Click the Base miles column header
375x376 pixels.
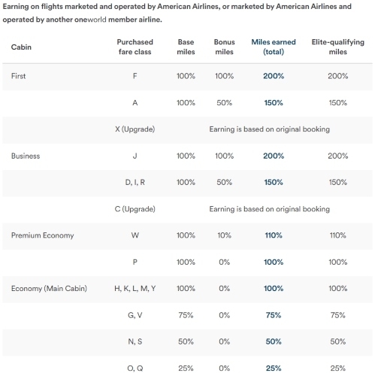pos(186,47)
